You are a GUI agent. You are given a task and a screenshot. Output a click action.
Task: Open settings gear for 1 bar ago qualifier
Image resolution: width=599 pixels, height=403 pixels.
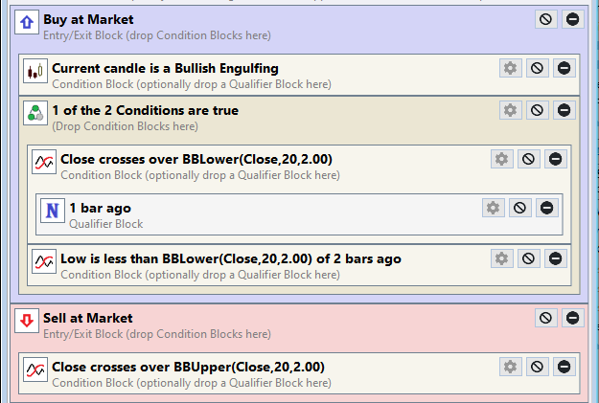494,208
